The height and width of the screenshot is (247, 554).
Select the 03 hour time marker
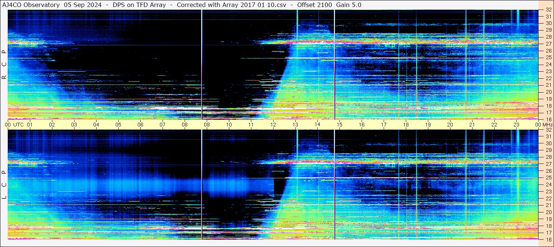tap(74, 125)
